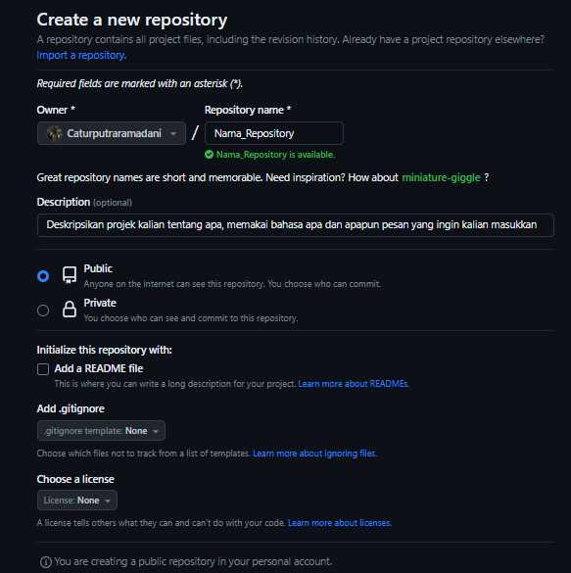This screenshot has width=571, height=573.
Task: Click the Public repository book icon
Action: point(70,275)
